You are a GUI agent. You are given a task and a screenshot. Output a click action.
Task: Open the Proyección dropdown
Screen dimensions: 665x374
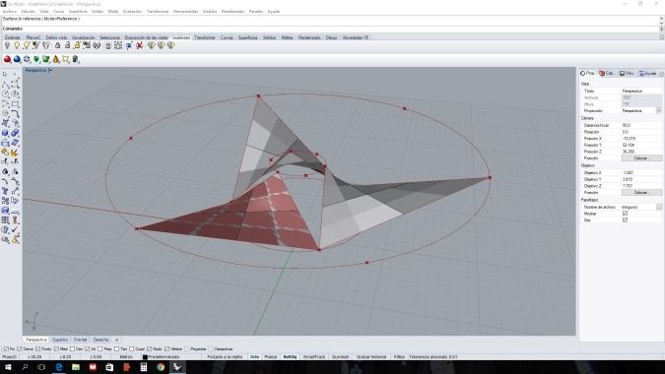coord(659,110)
